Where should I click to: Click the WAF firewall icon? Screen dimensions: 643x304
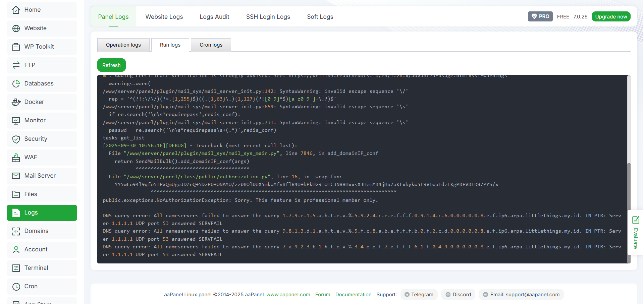[16, 157]
